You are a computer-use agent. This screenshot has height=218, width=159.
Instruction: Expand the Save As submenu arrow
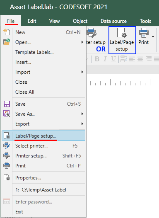click(82, 114)
